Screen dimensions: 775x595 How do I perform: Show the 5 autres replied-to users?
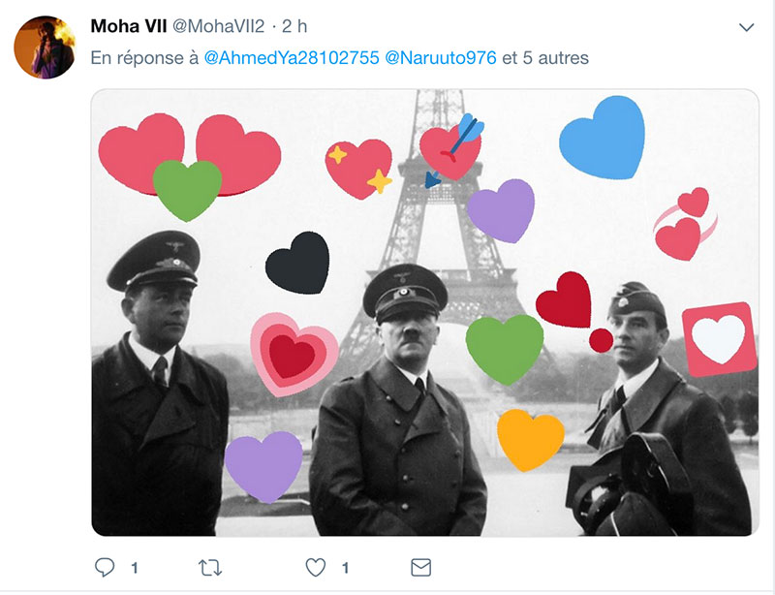[556, 58]
